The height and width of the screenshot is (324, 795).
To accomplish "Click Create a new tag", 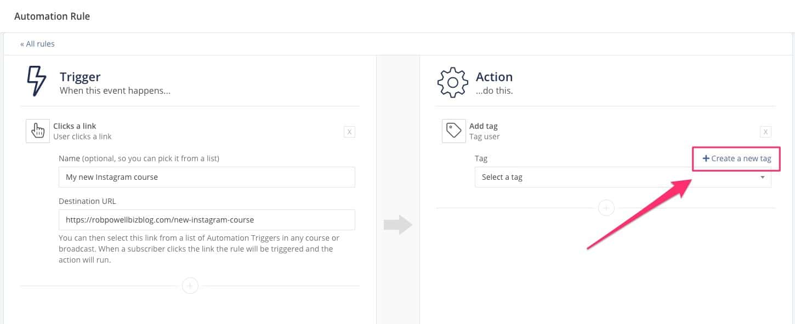I will 737,158.
